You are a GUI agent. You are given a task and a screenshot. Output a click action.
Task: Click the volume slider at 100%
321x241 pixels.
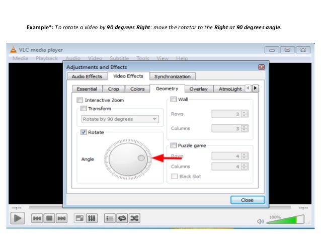(x=286, y=220)
